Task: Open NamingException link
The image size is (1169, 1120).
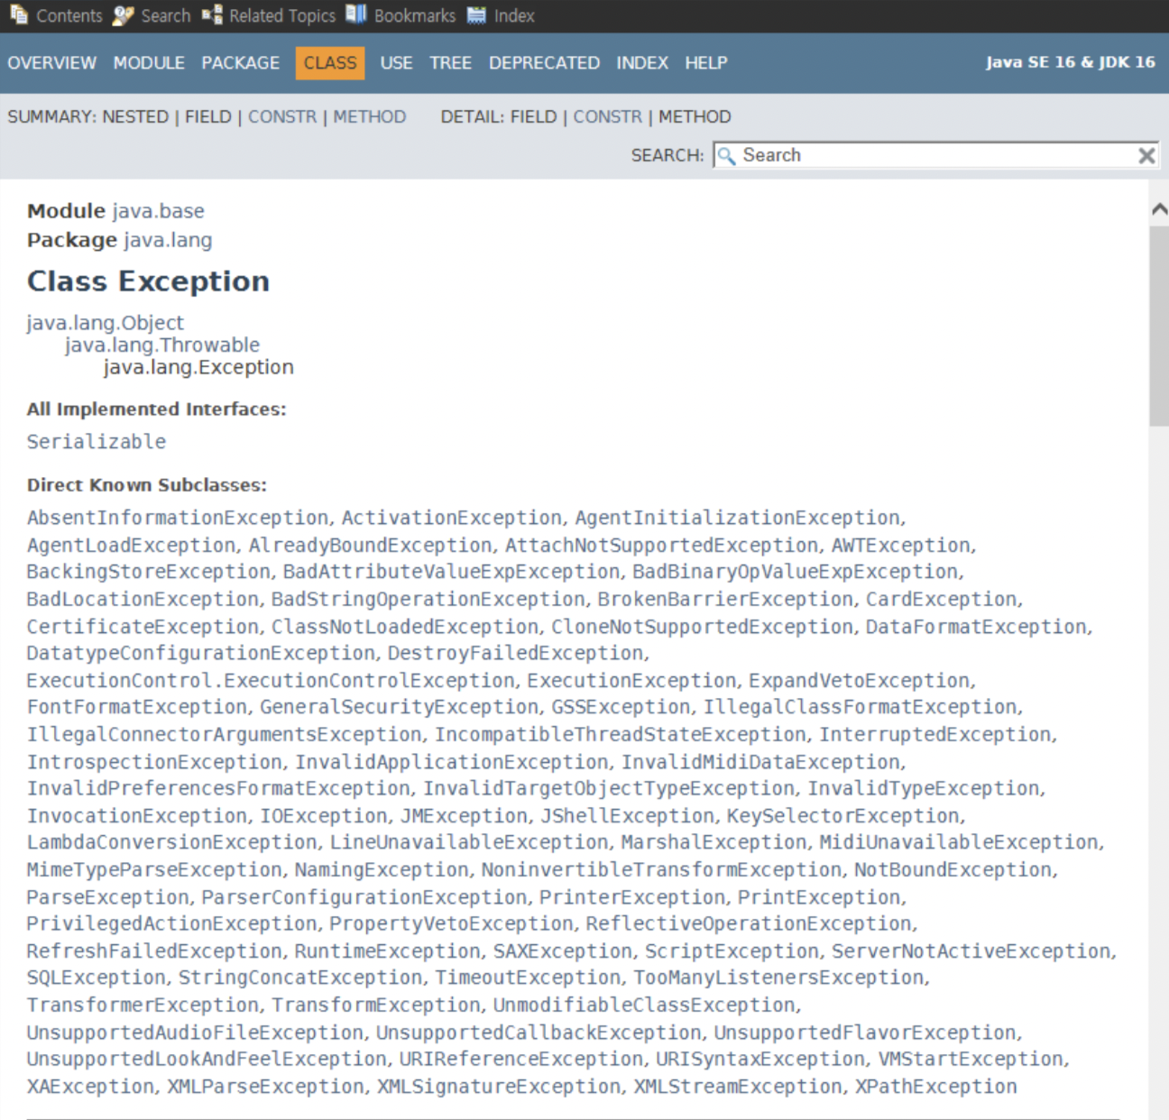Action: 382,870
